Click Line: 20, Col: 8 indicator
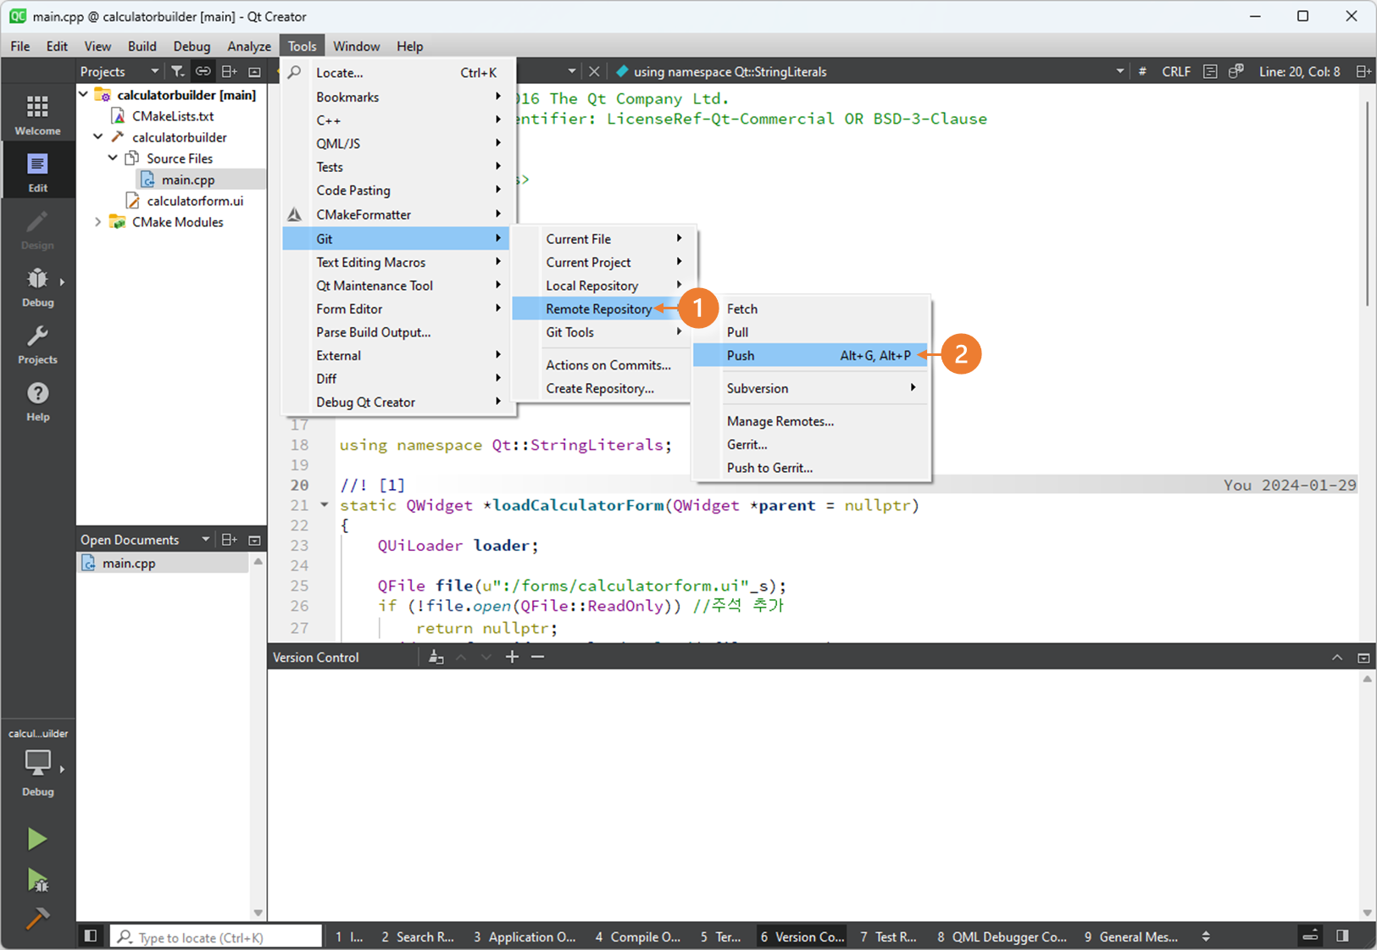The image size is (1377, 950). point(1300,71)
